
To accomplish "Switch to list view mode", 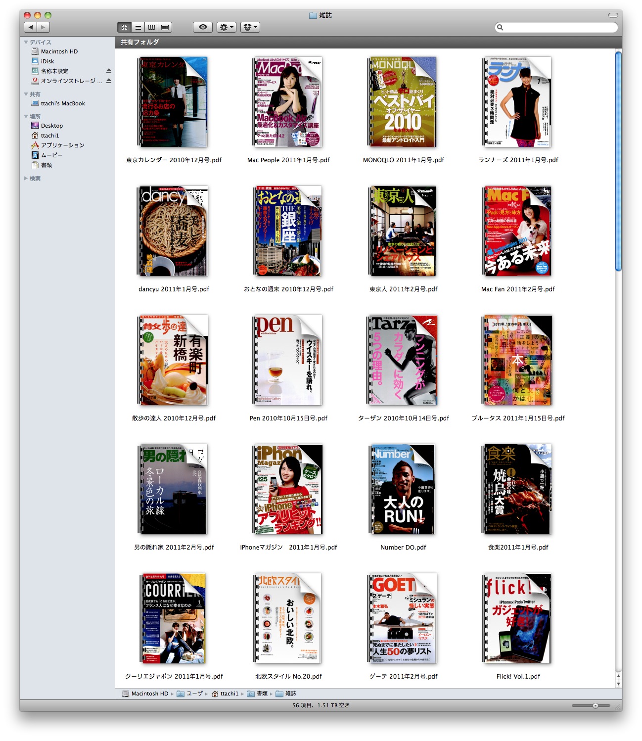I will coord(138,27).
